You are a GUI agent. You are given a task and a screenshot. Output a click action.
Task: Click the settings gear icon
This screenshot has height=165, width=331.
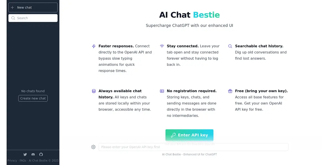point(93,147)
